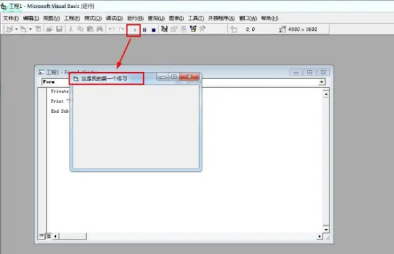Open the 图表(I) menu
Image resolution: width=394 pixels, height=254 pixels.
(176, 18)
